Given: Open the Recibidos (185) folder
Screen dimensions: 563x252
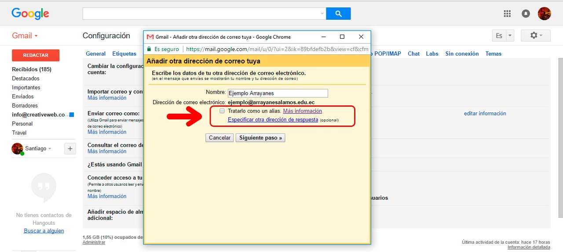Looking at the screenshot, I should click(32, 69).
